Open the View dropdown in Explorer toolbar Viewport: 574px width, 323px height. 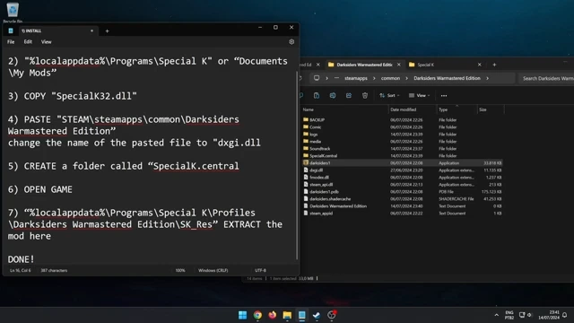pyautogui.click(x=419, y=96)
